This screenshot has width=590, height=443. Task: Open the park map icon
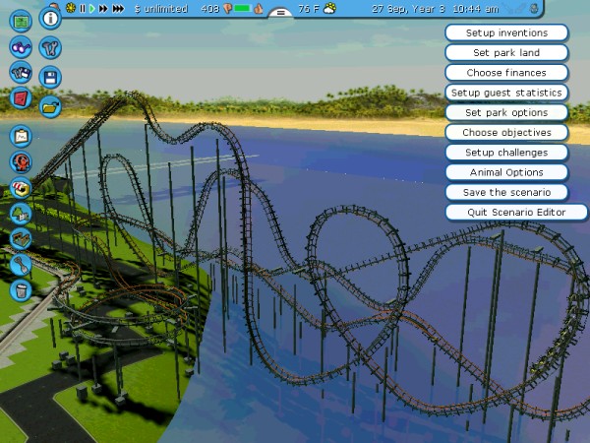(x=21, y=21)
